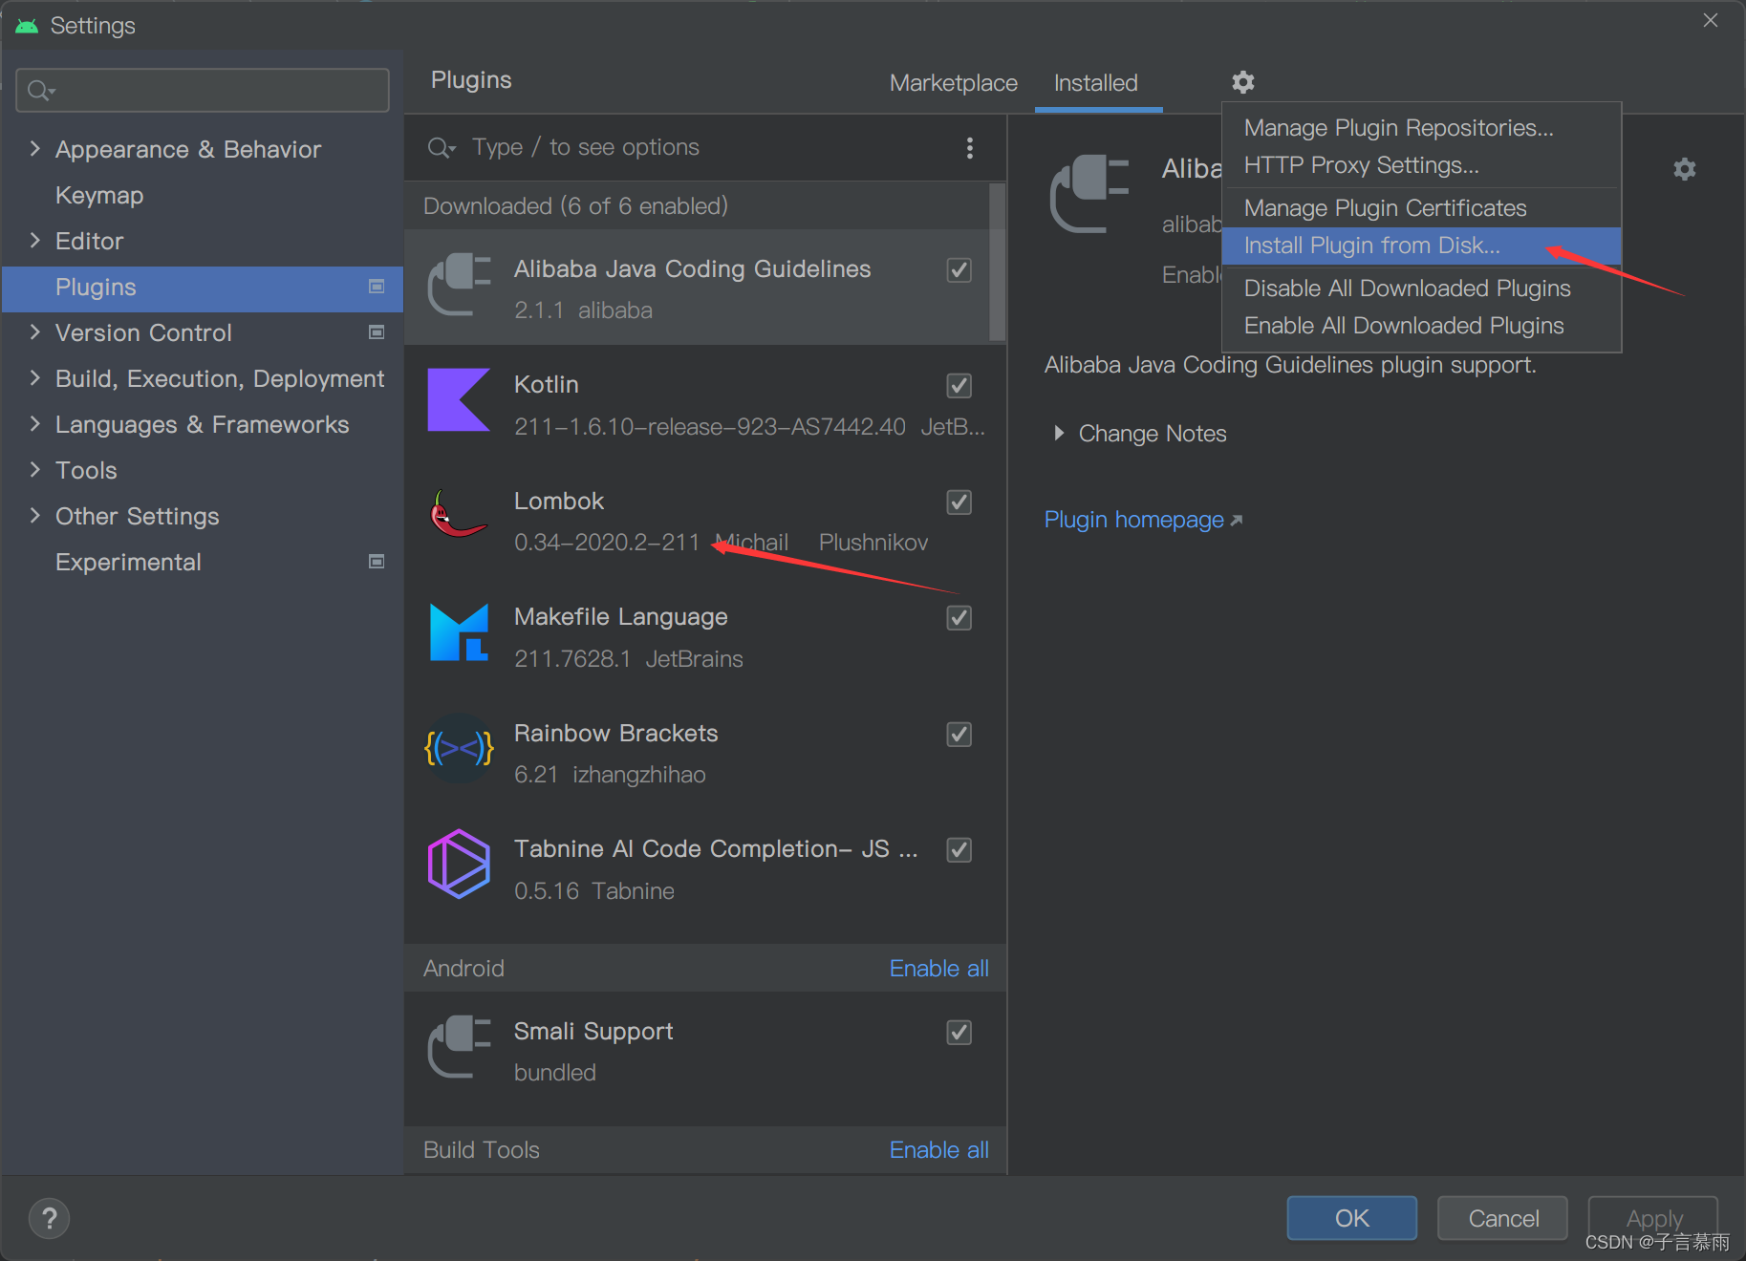Click the Alibaba Java Coding Guidelines plug icon in list
Screen dimensions: 1746x1261
tap(459, 285)
